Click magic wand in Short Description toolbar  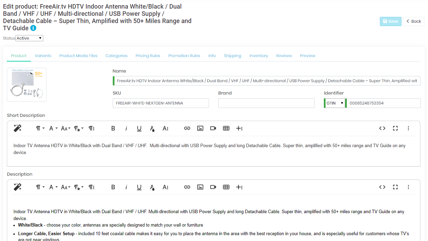(18, 128)
